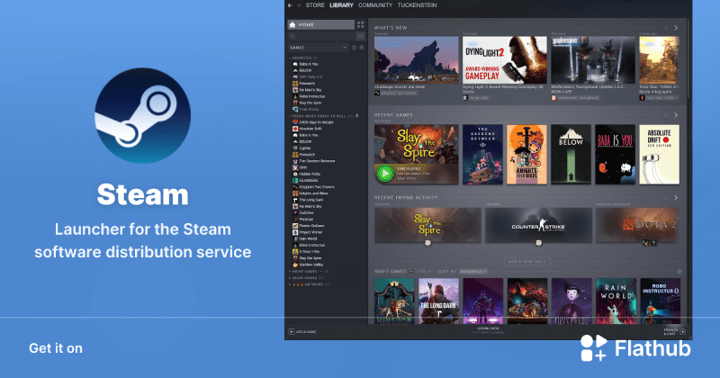Select Rain World in sidebar list

[x=305, y=238]
